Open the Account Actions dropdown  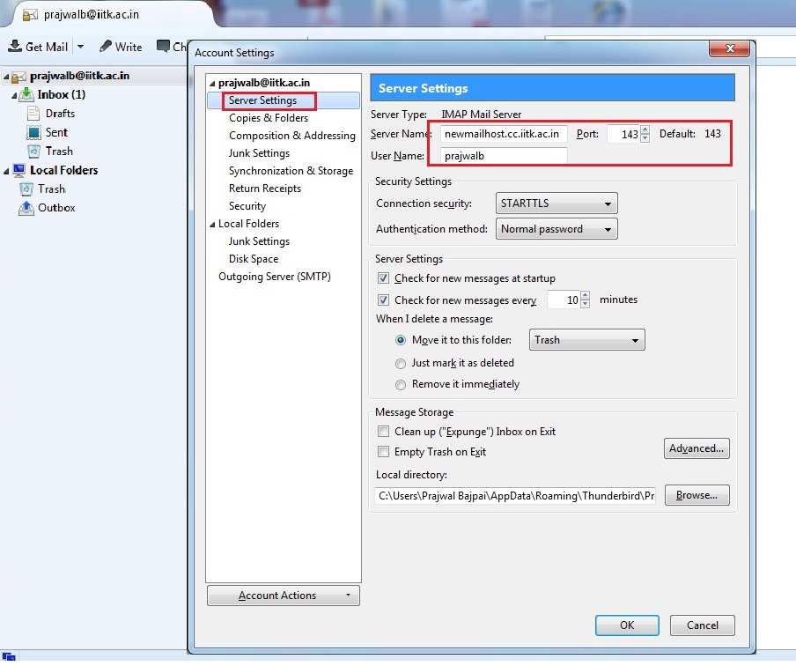click(x=284, y=596)
